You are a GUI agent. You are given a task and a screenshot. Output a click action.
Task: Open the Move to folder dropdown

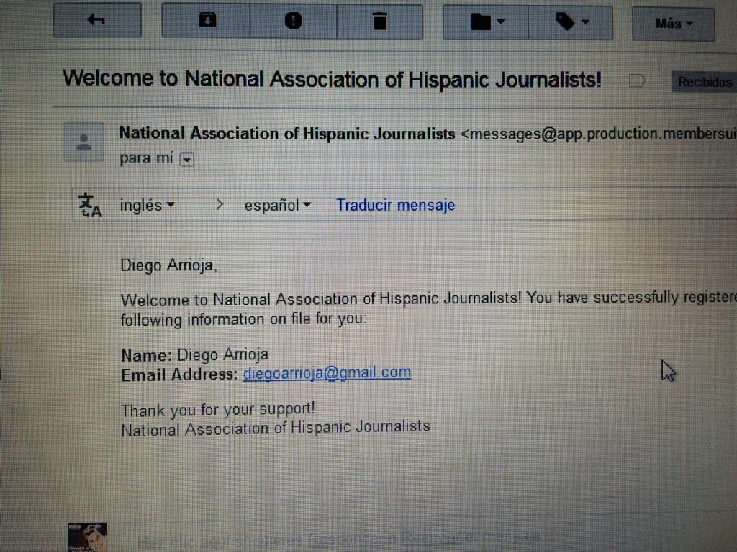[486, 22]
